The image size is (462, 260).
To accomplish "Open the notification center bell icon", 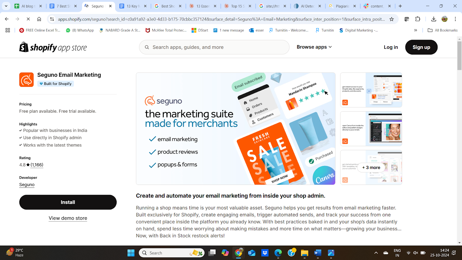I will 454,253.
